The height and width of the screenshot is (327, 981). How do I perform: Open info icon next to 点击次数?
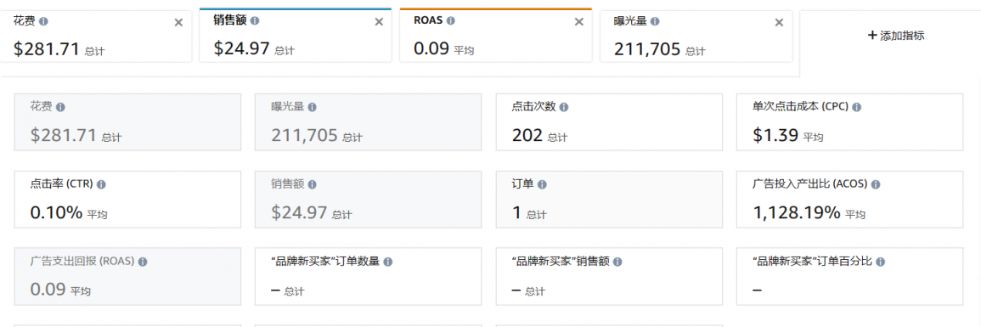(x=564, y=107)
